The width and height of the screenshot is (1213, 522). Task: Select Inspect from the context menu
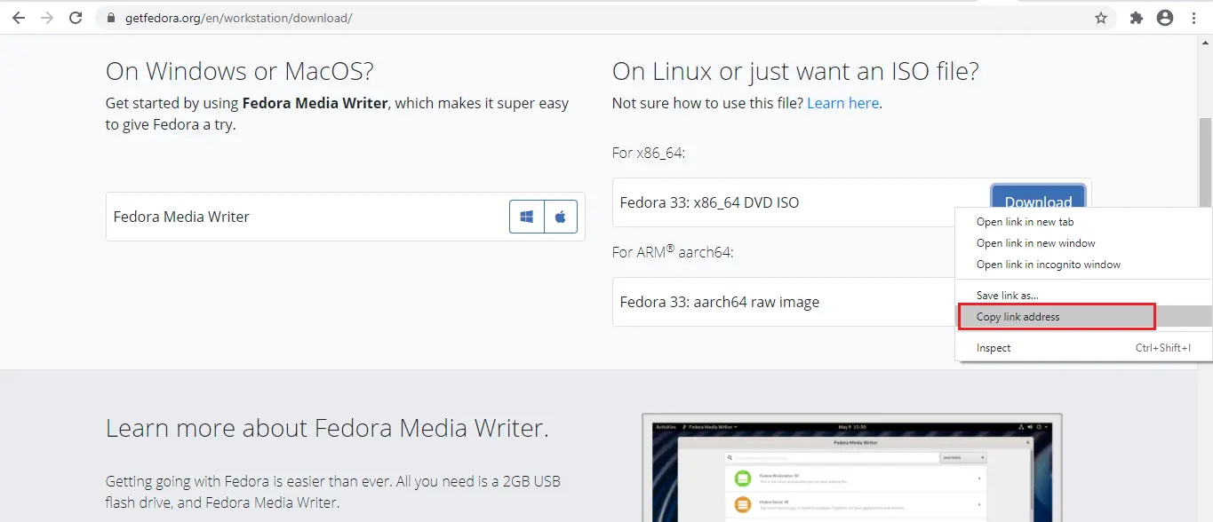(993, 347)
